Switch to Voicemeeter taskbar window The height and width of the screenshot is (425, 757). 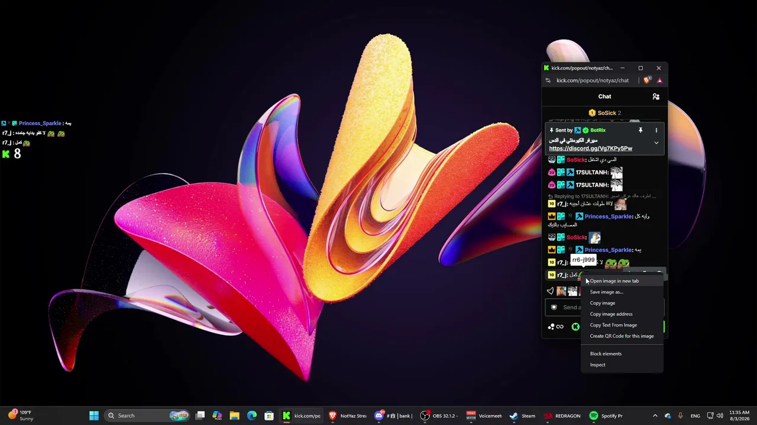tap(484, 416)
